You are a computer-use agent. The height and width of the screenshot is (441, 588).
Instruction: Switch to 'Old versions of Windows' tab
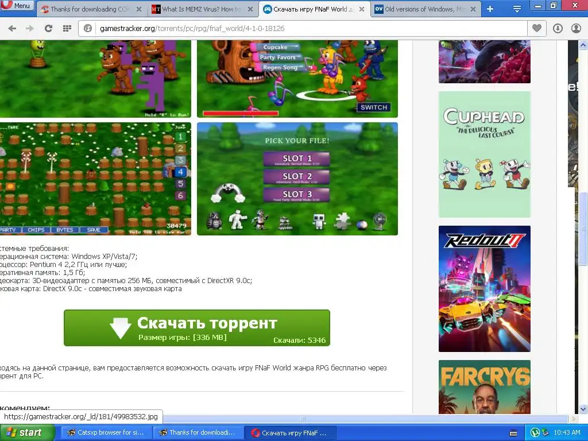(425, 9)
